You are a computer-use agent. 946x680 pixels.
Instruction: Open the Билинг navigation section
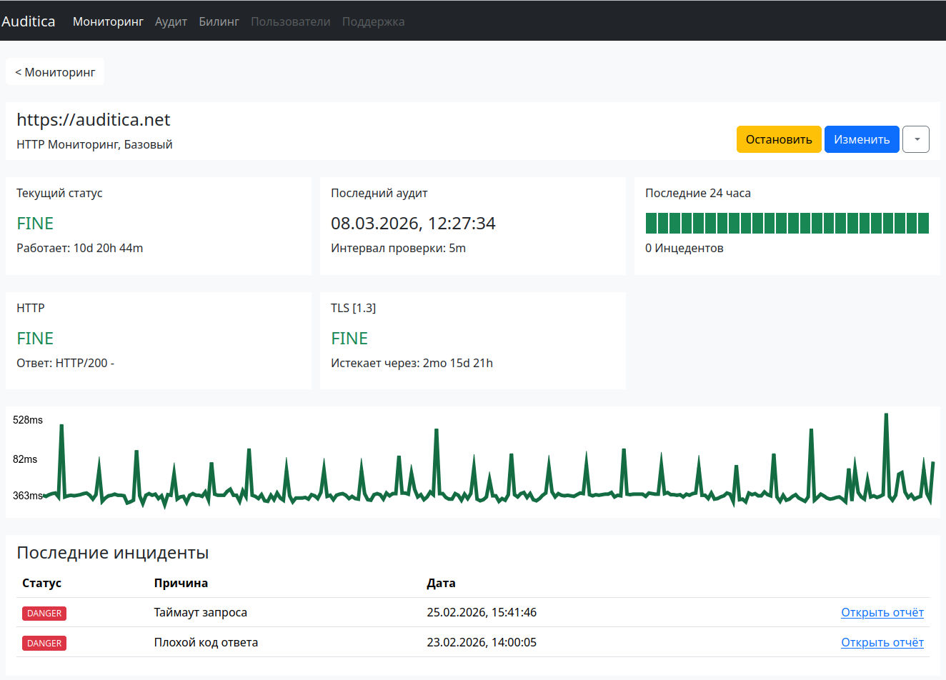219,21
